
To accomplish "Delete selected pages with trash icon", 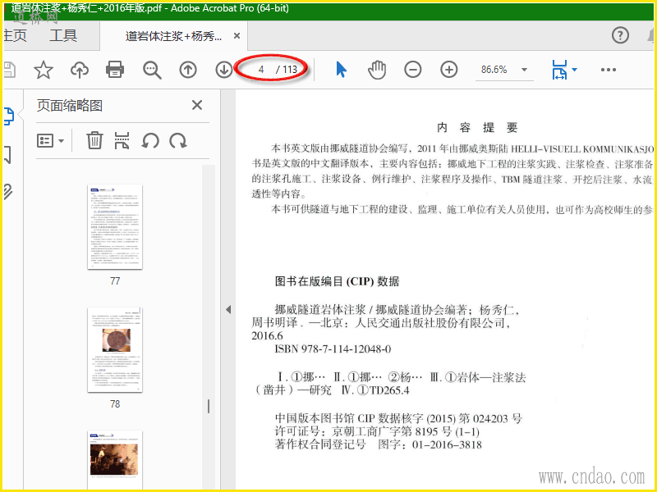I will point(94,140).
